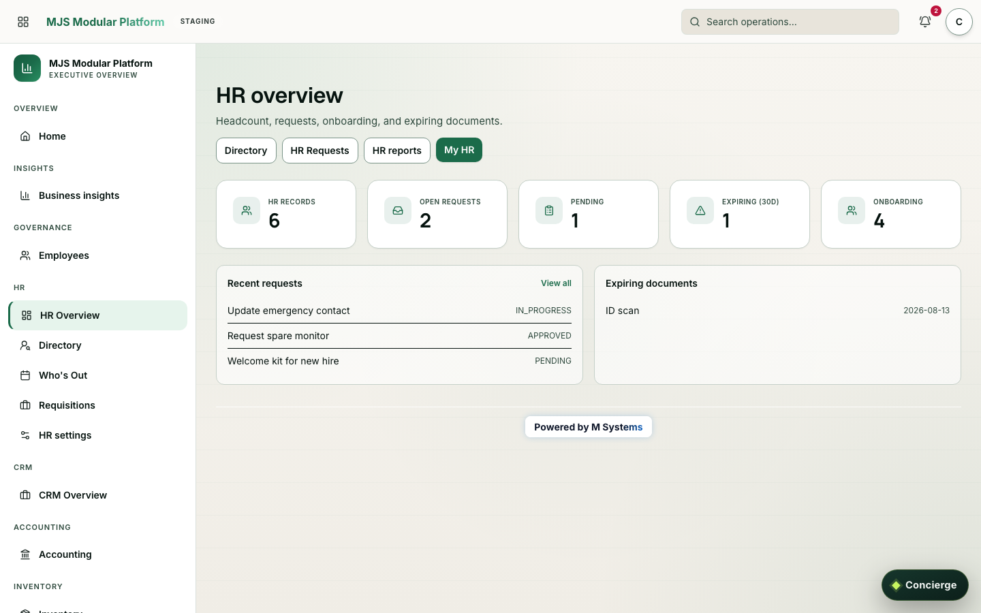This screenshot has width=981, height=613.
Task: Click the green chart logo in sidebar
Action: click(x=27, y=68)
